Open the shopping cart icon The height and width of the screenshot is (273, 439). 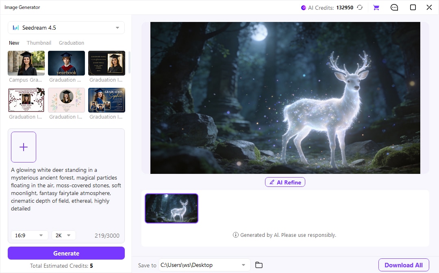376,8
